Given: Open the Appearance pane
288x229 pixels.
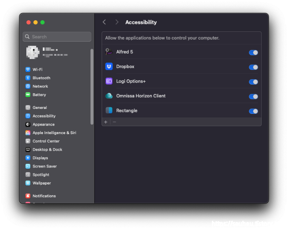Looking at the screenshot, I should point(44,125).
